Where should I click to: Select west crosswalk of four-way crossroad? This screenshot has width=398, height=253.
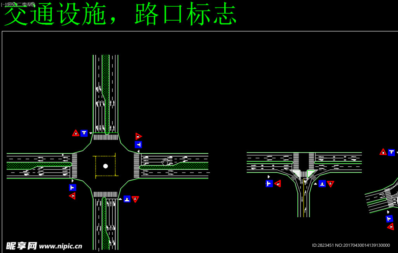tap(74, 166)
